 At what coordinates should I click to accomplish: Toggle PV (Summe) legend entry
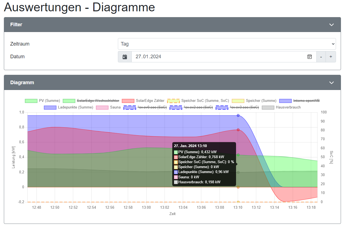pos(43,101)
